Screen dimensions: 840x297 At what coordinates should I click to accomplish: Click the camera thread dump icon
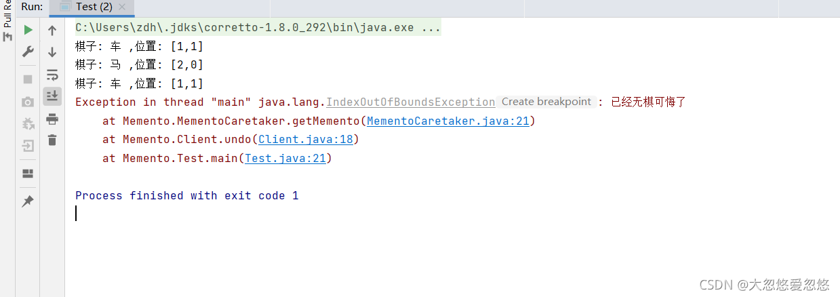28,102
